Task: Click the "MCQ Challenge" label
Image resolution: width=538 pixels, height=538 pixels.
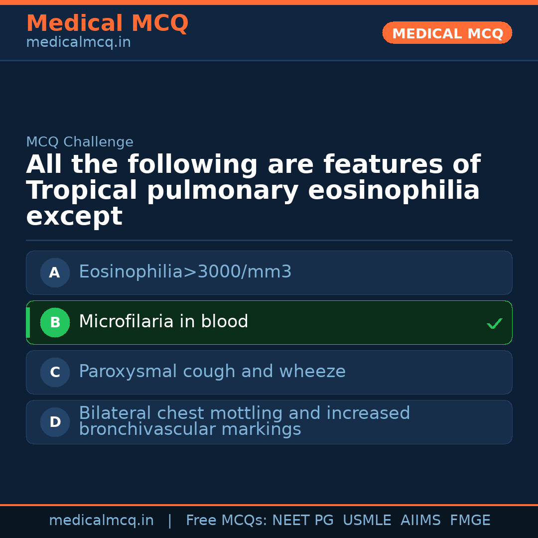Action: click(x=80, y=142)
